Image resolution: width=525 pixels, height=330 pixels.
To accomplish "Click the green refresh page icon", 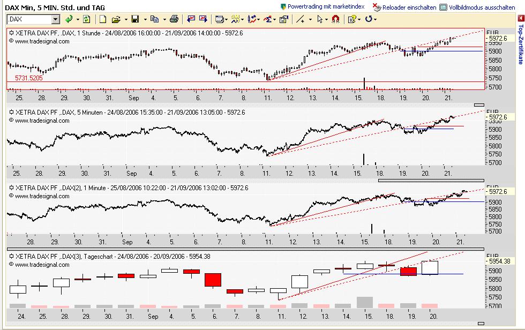I will [87, 19].
